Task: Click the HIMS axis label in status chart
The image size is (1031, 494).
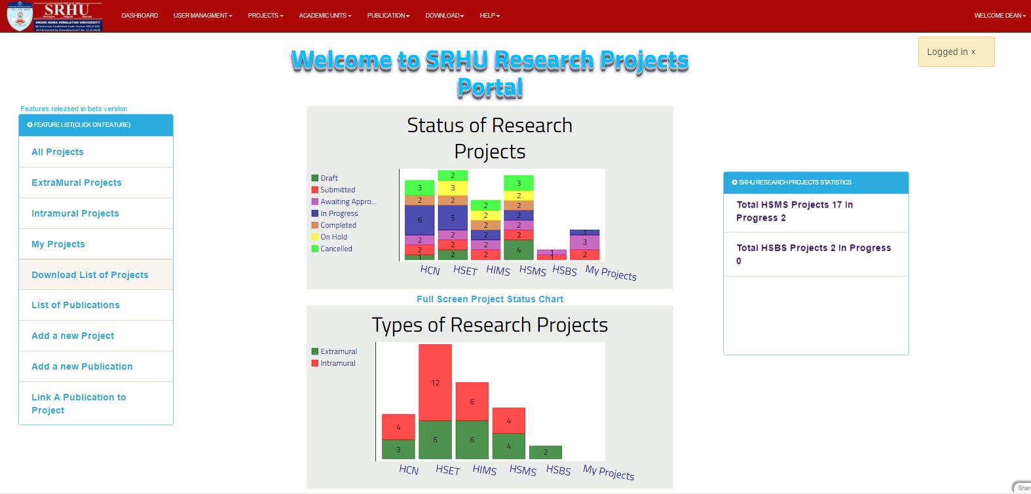Action: tap(498, 271)
